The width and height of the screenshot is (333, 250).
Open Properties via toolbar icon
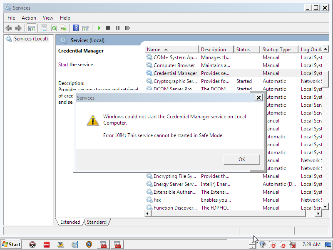[44, 28]
